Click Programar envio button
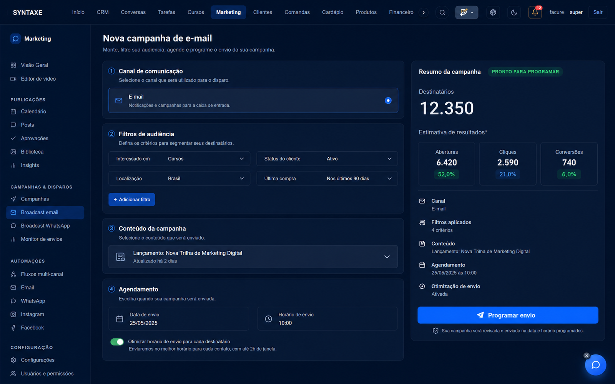The width and height of the screenshot is (615, 384). pos(508,315)
